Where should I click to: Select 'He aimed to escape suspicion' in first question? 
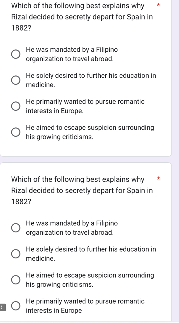[x=15, y=132]
